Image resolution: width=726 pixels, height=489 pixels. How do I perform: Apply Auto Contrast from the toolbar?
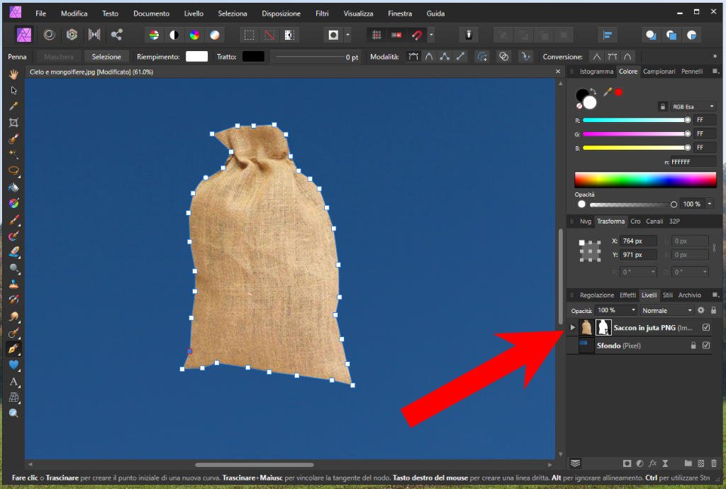(x=174, y=35)
